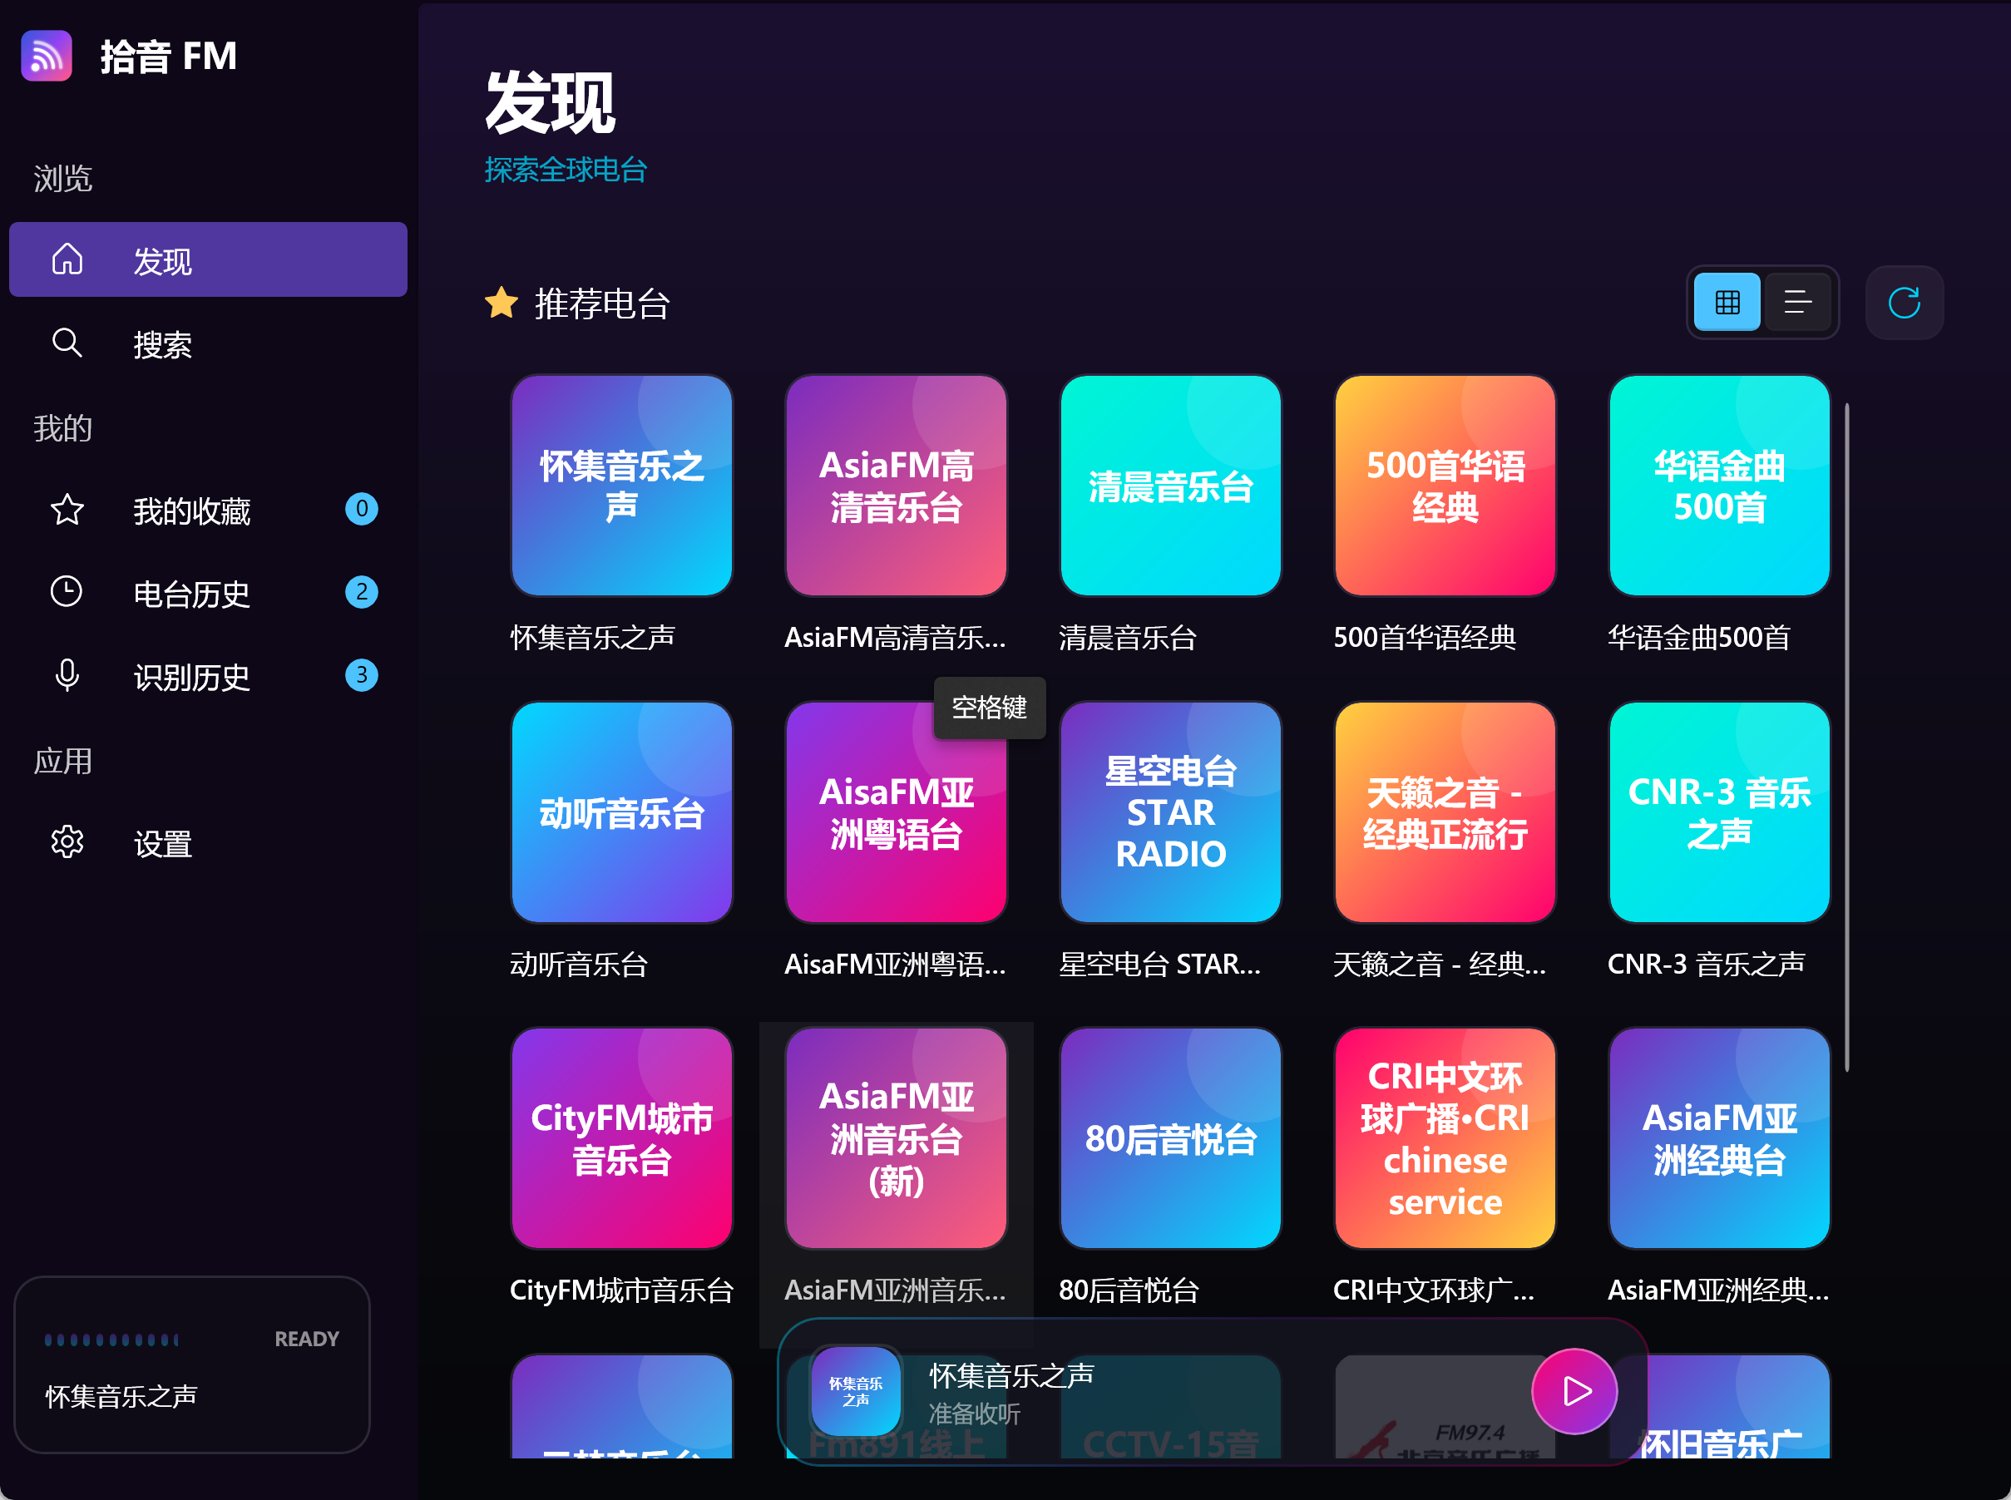This screenshot has height=1500, width=2011.
Task: Select AsiaFM高清音乐台 station card
Action: (x=897, y=486)
